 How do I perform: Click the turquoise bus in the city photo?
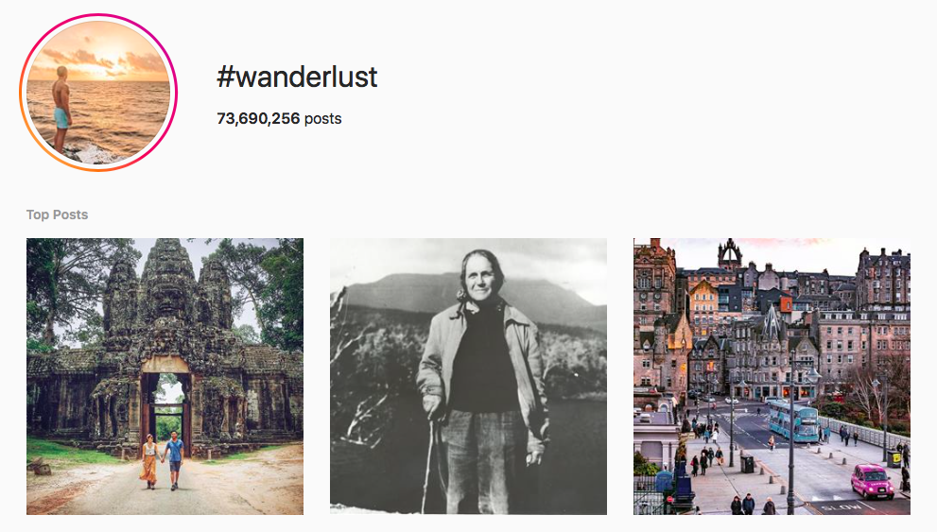click(793, 420)
